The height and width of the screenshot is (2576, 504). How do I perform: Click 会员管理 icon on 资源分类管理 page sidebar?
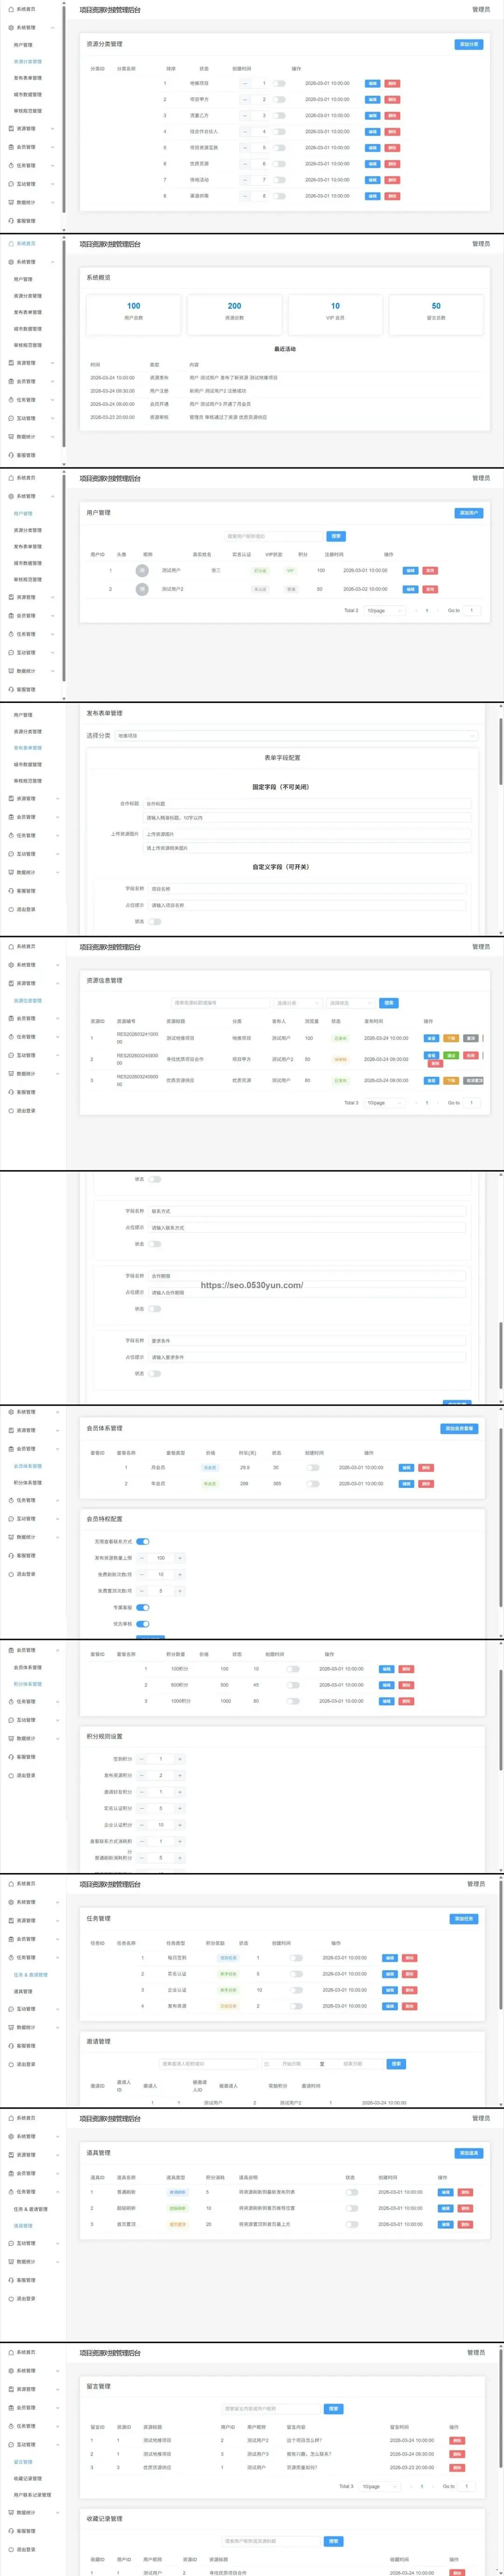[x=11, y=147]
